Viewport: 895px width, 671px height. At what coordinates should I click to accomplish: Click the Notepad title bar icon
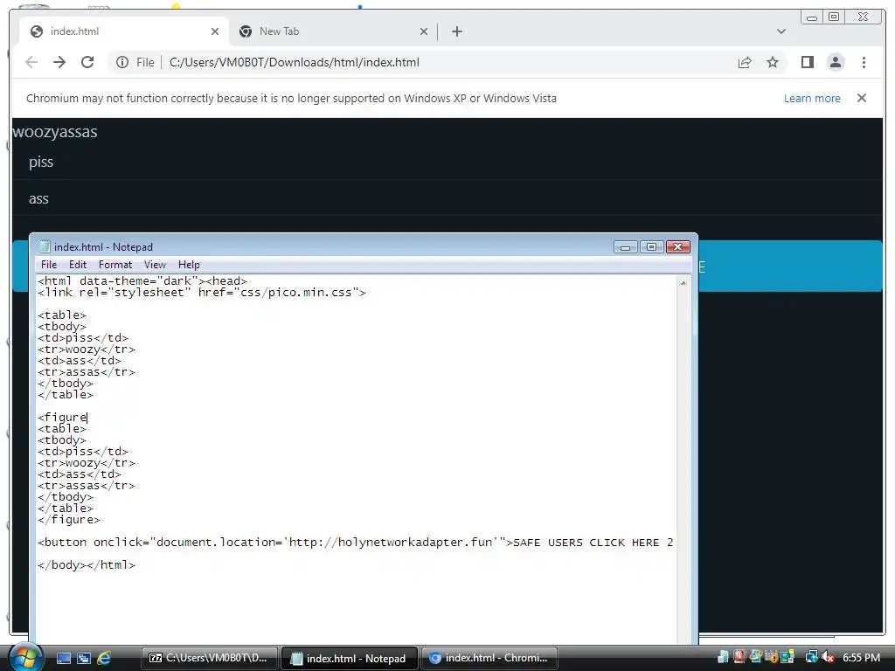pyautogui.click(x=44, y=246)
